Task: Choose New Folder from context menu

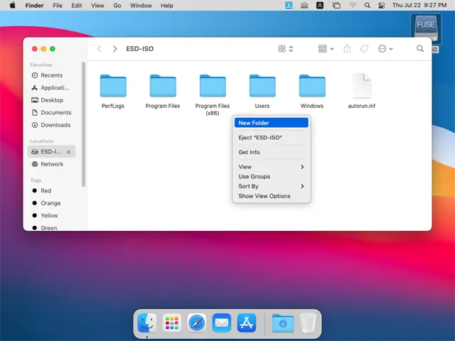Action: pos(254,123)
